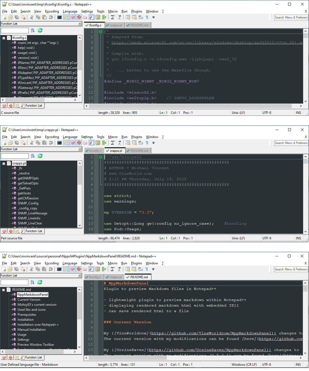The height and width of the screenshot is (371, 309).
Task: Switch to the crapps.pl tab
Action: [115, 25]
